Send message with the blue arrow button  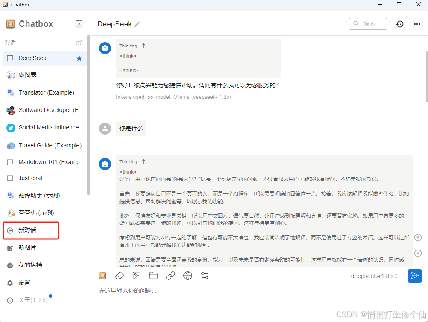415,276
